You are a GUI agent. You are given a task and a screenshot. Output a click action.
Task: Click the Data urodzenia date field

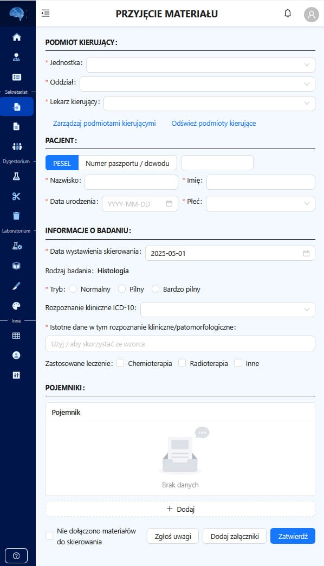(140, 204)
